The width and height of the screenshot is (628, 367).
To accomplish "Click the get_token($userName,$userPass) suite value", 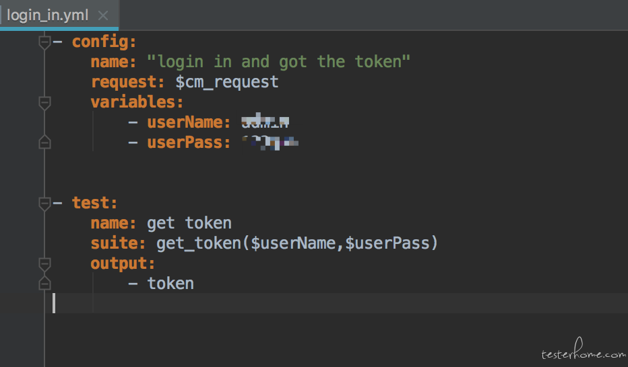I will pyautogui.click(x=297, y=243).
